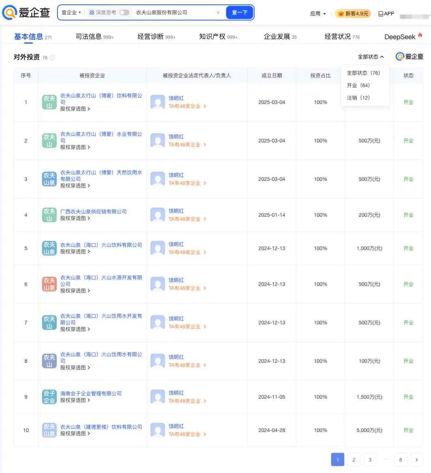
Task: Click logo of 农夫山泉（海口）火山饮用水开发有限公司
Action: click(49, 323)
